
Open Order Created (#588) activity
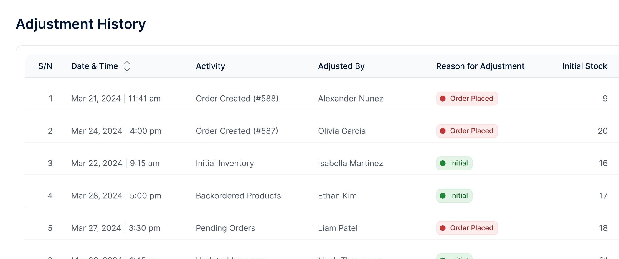pos(237,99)
